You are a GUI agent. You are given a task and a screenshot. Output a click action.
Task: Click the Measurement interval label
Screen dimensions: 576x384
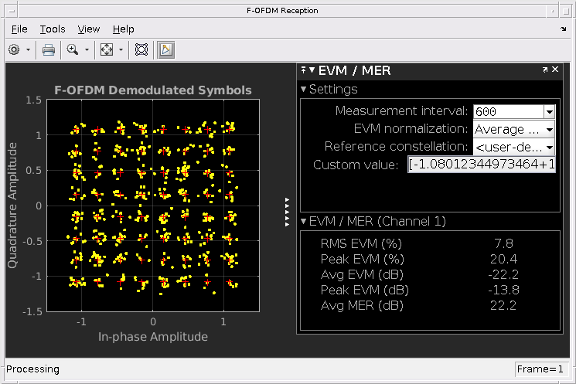tap(401, 110)
